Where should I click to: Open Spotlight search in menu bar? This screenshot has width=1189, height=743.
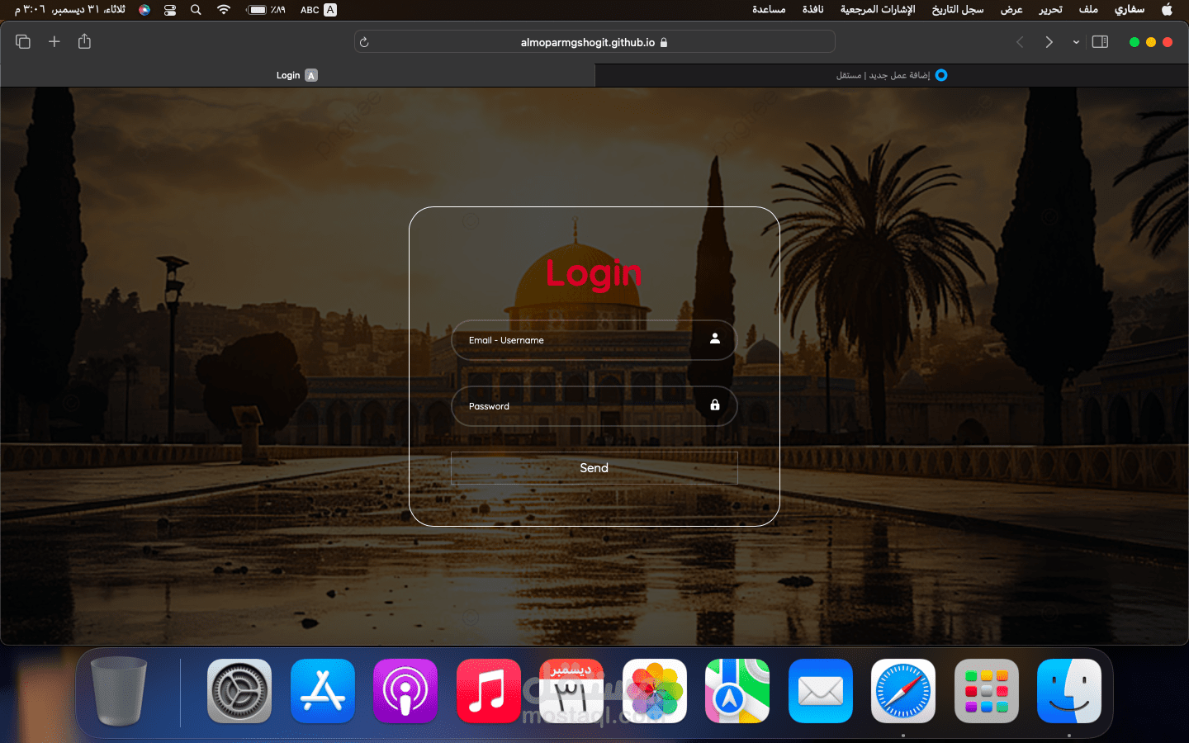[196, 10]
